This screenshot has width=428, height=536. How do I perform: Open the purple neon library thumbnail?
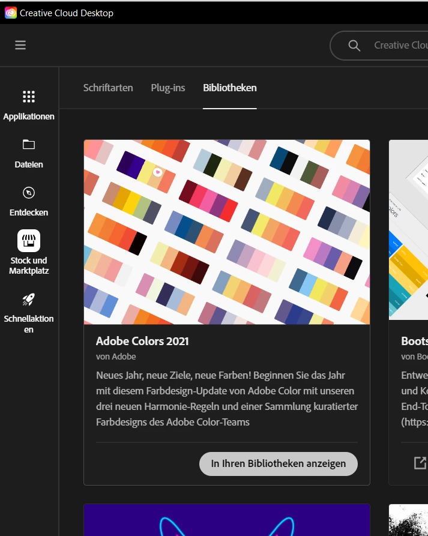click(x=227, y=520)
